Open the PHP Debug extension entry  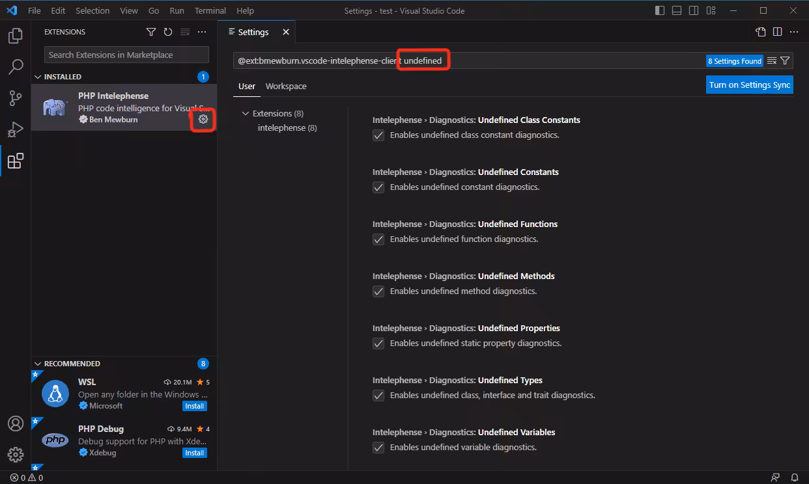coord(124,440)
